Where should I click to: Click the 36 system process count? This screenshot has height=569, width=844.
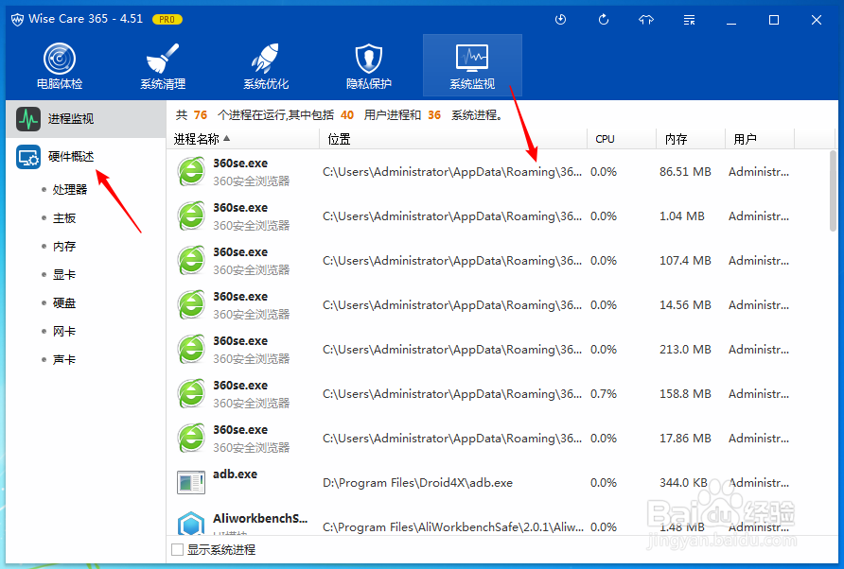434,115
